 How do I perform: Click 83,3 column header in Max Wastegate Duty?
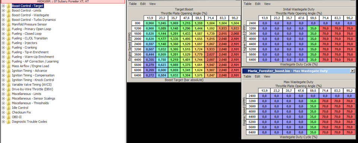click(x=337, y=90)
